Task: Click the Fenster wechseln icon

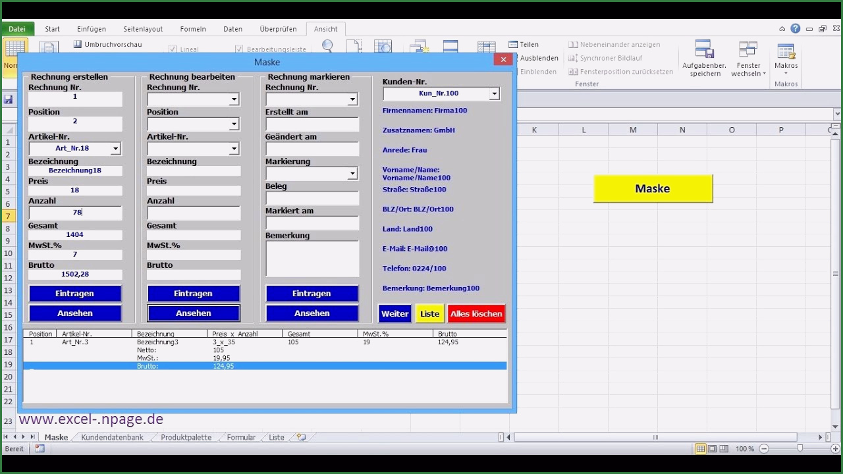Action: 748,58
